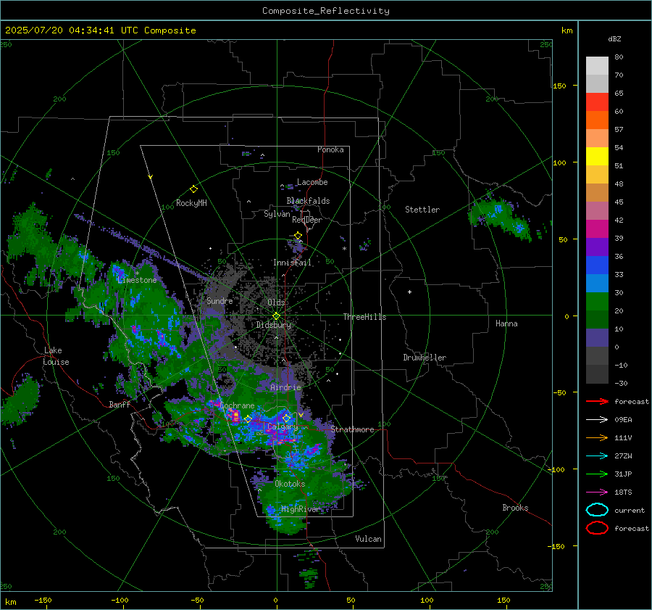This screenshot has height=610, width=652.
Task: Select the 0 dBZ purple color swatch
Action: (x=597, y=338)
